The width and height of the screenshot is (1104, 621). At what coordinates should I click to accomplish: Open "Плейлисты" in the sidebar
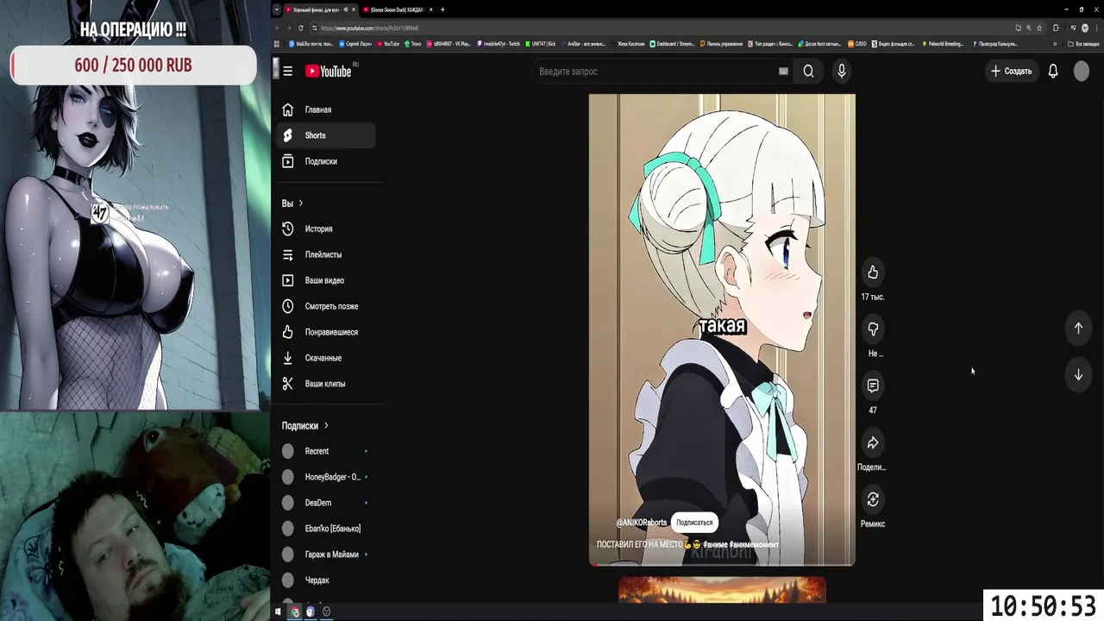tap(326, 254)
